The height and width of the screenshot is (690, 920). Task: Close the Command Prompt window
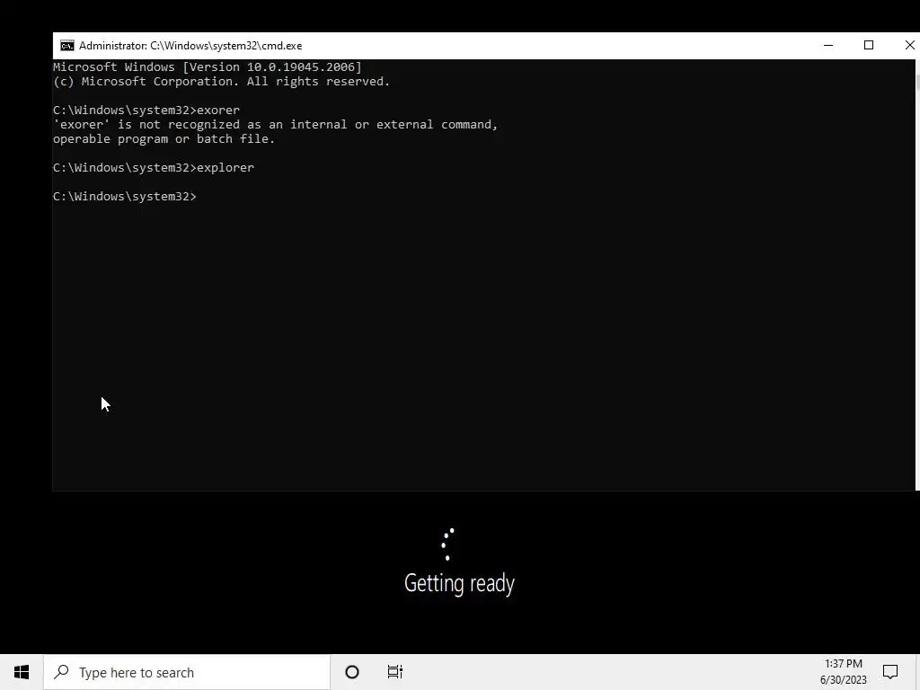[909, 45]
